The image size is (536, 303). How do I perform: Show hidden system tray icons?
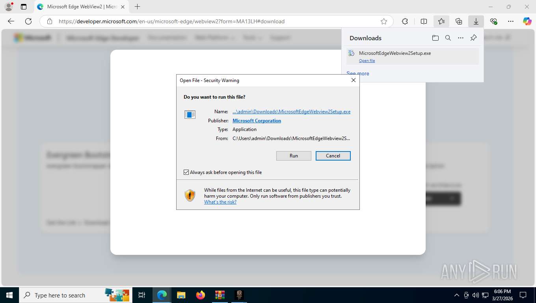[457, 295]
